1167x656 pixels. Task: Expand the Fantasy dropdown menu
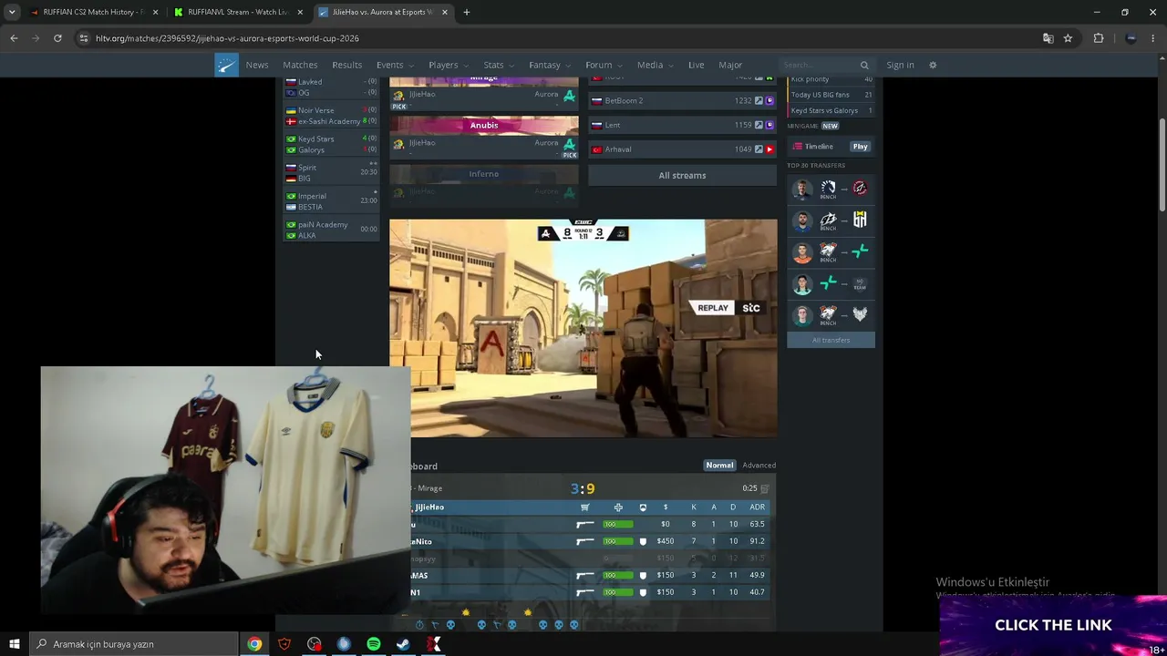(550, 65)
